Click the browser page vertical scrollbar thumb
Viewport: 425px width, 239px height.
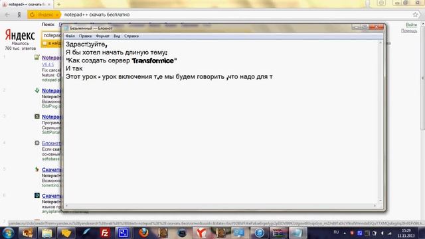(x=422, y=78)
